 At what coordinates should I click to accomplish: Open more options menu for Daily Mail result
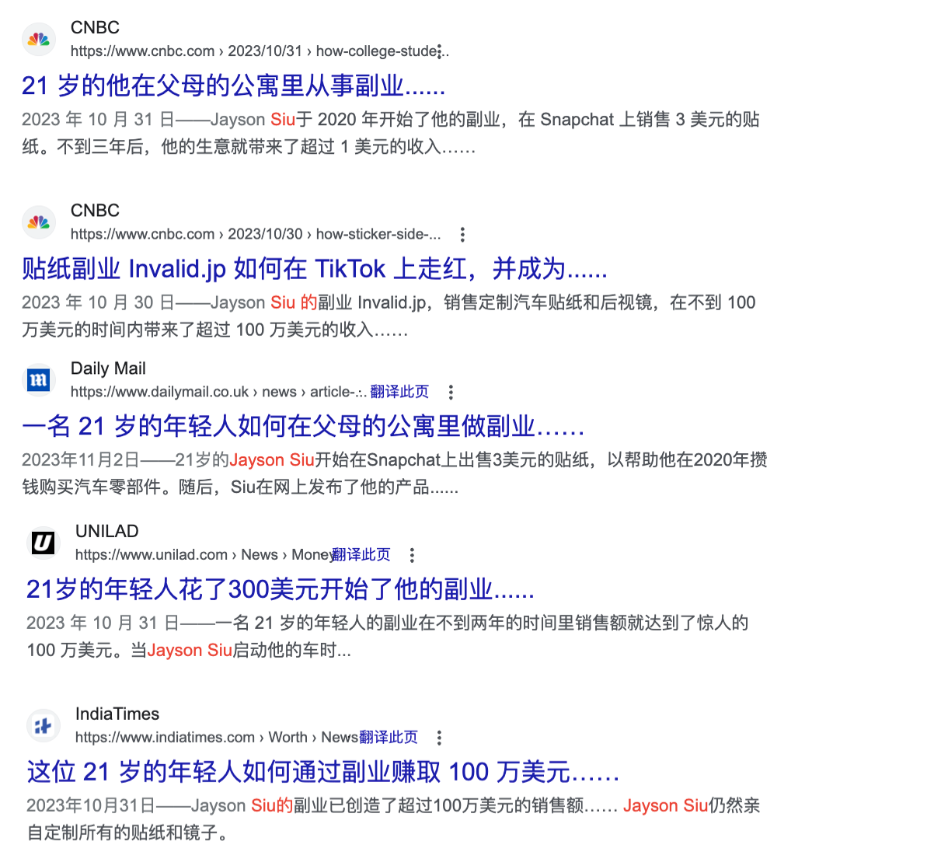451,392
